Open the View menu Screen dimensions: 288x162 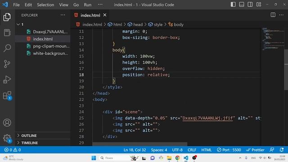tap(63, 5)
